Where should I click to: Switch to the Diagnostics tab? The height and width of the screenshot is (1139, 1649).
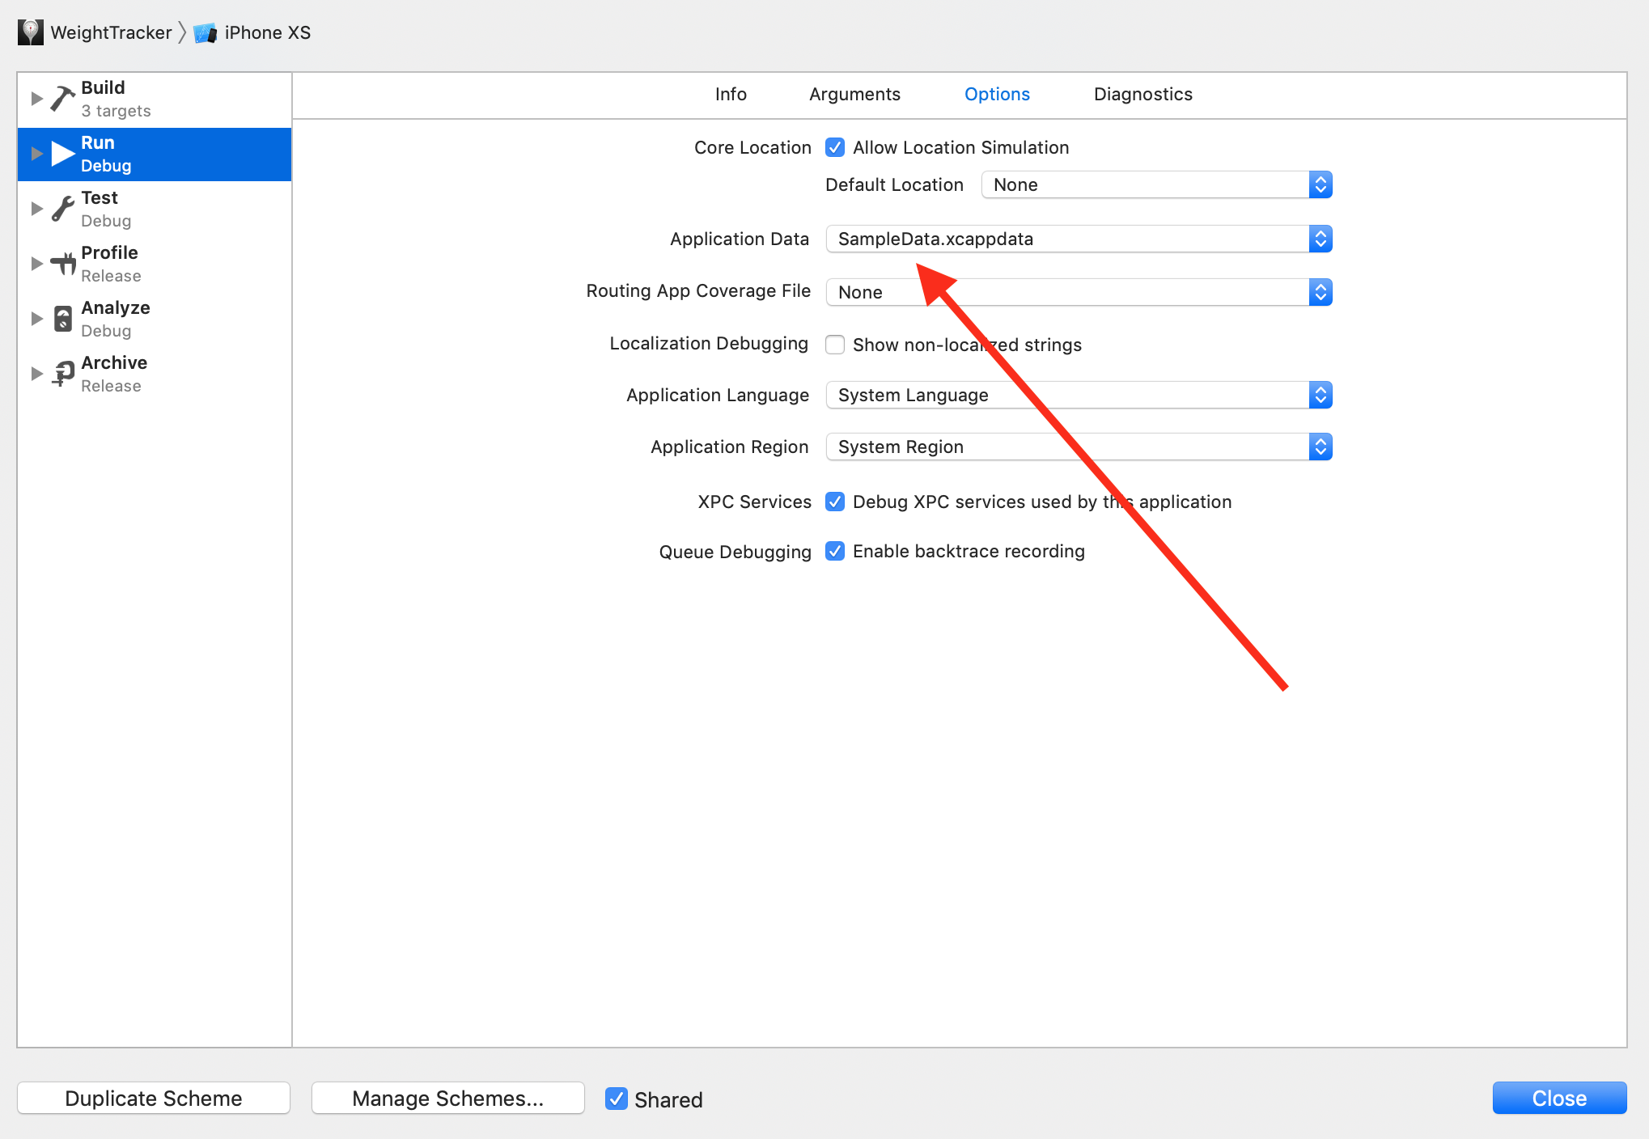pos(1142,95)
